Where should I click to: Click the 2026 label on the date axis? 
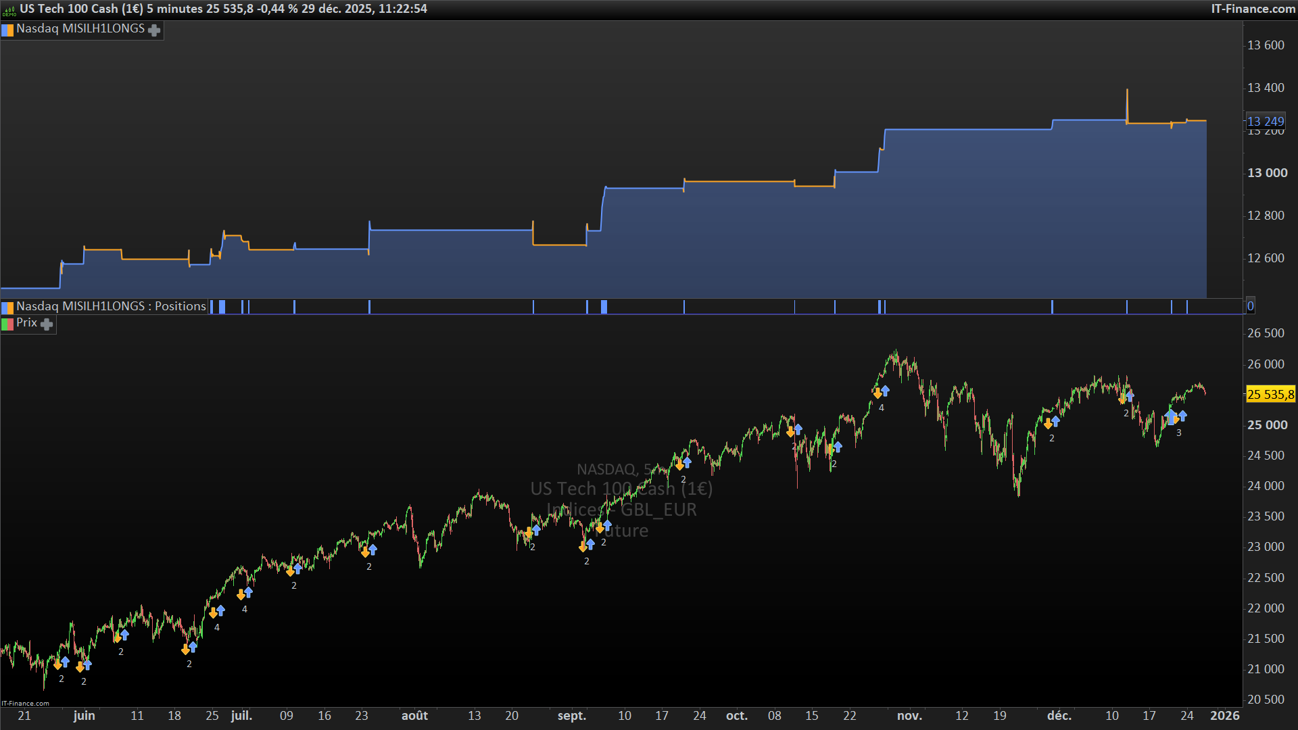point(1224,716)
